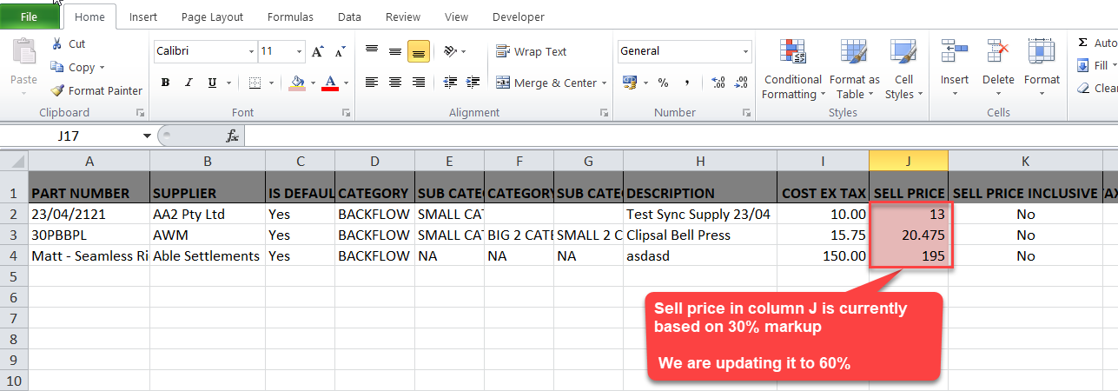The width and height of the screenshot is (1118, 391).
Task: Click the Format Painter icon
Action: tap(57, 90)
